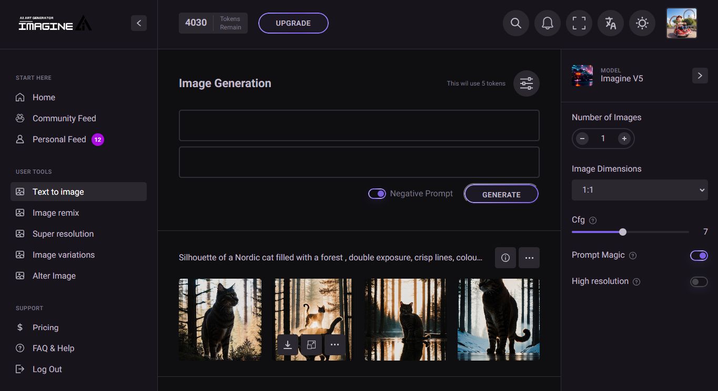The width and height of the screenshot is (718, 391).
Task: Open more options for the Nordic cat prompt
Action: click(x=529, y=258)
